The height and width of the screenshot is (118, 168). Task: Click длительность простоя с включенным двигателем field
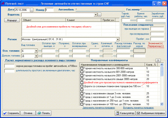tap(9, 71)
